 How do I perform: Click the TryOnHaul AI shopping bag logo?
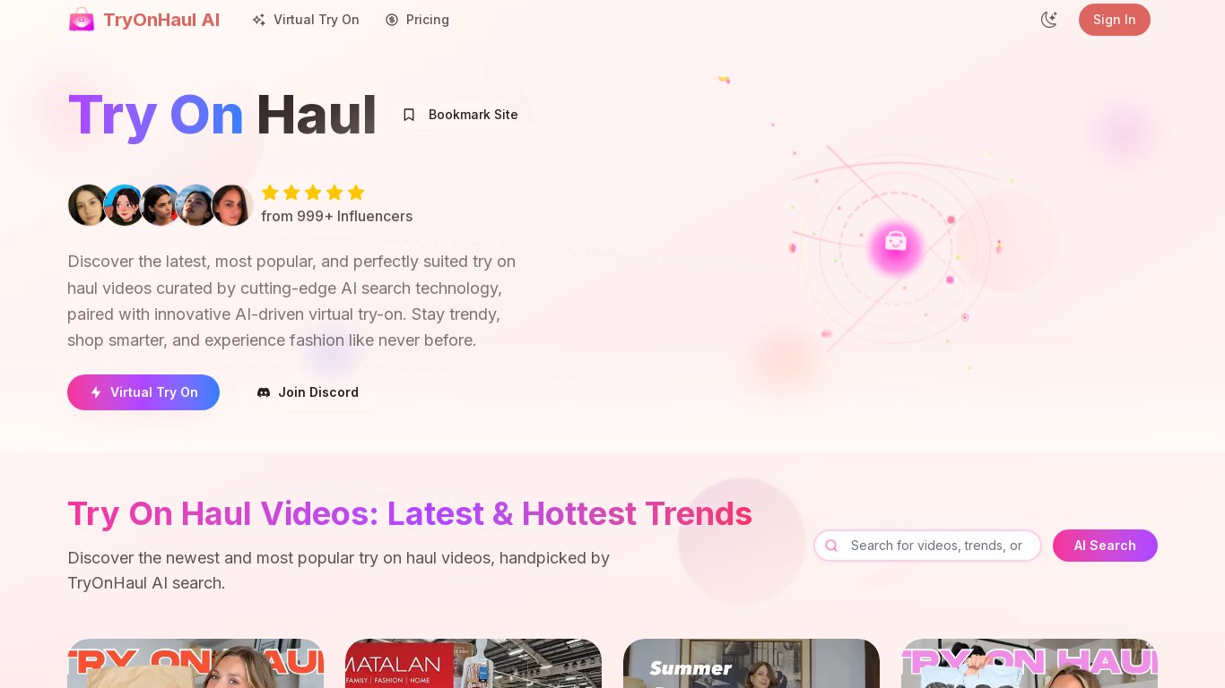tap(82, 20)
